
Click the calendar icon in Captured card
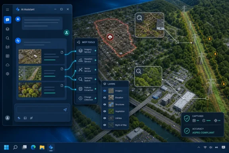[x=194, y=120]
